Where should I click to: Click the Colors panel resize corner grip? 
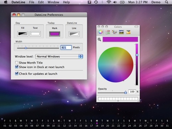coord(139,101)
